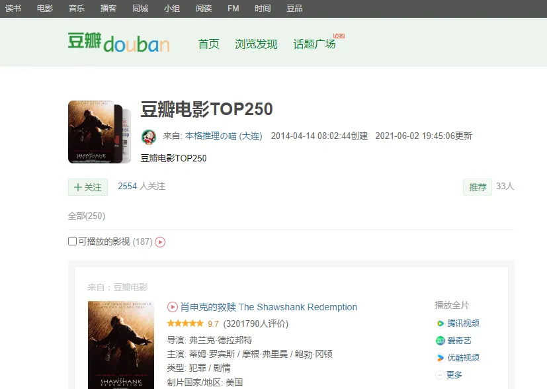Image resolution: width=547 pixels, height=389 pixels.
Task: Click the douban logo
Action: tap(118, 42)
